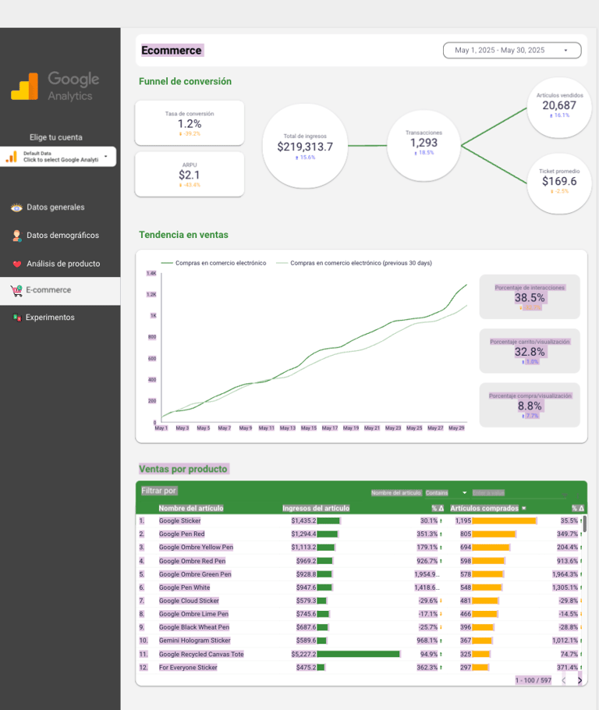Click Gemini Hologram Sticker row name
This screenshot has width=599, height=710.
[195, 641]
